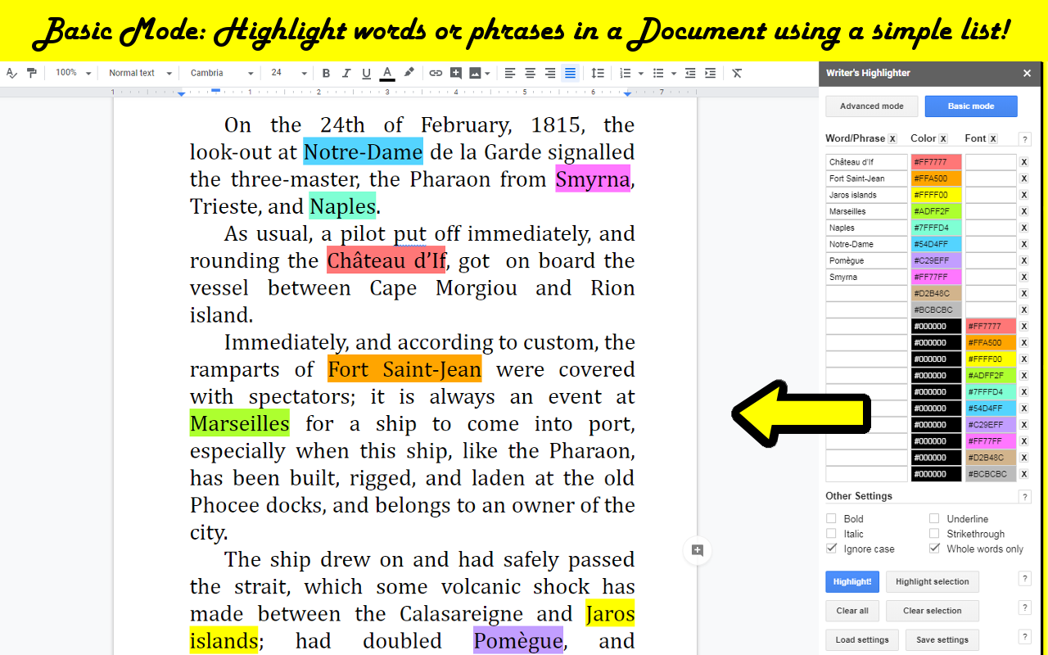This screenshot has height=655, width=1048.
Task: Close the Writer's Highlighter sidebar
Action: click(x=1027, y=73)
